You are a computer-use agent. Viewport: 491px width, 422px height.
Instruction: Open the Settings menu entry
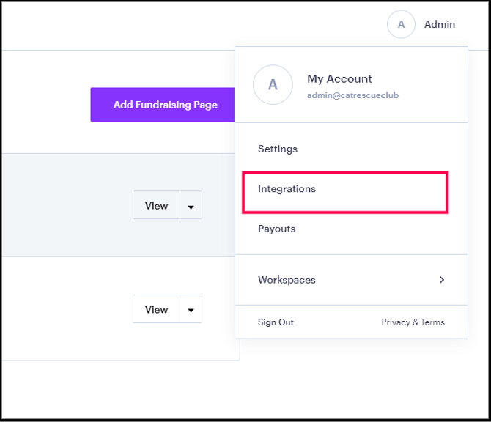click(278, 149)
